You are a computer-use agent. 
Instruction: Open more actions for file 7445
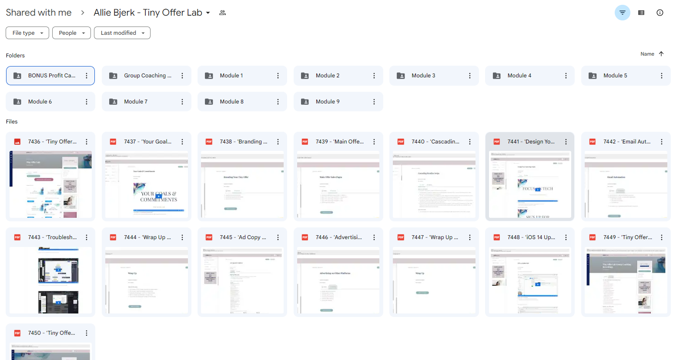coord(278,237)
